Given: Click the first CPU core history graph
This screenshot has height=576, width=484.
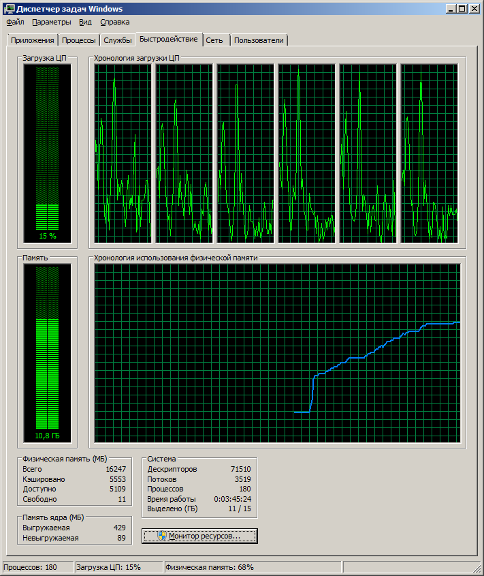Looking at the screenshot, I should coord(123,153).
